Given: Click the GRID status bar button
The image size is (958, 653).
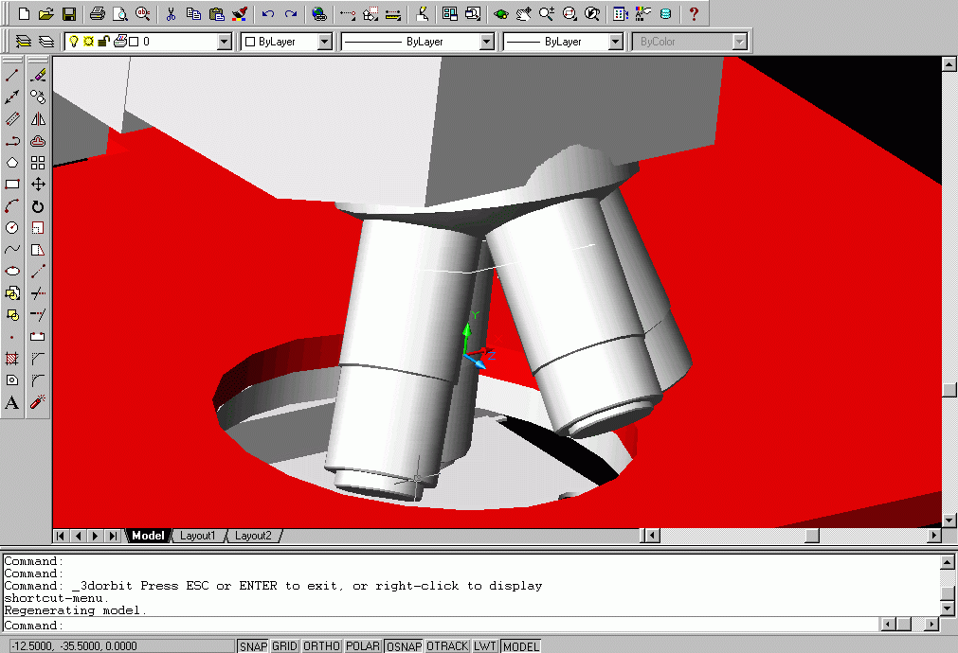Looking at the screenshot, I should [284, 646].
